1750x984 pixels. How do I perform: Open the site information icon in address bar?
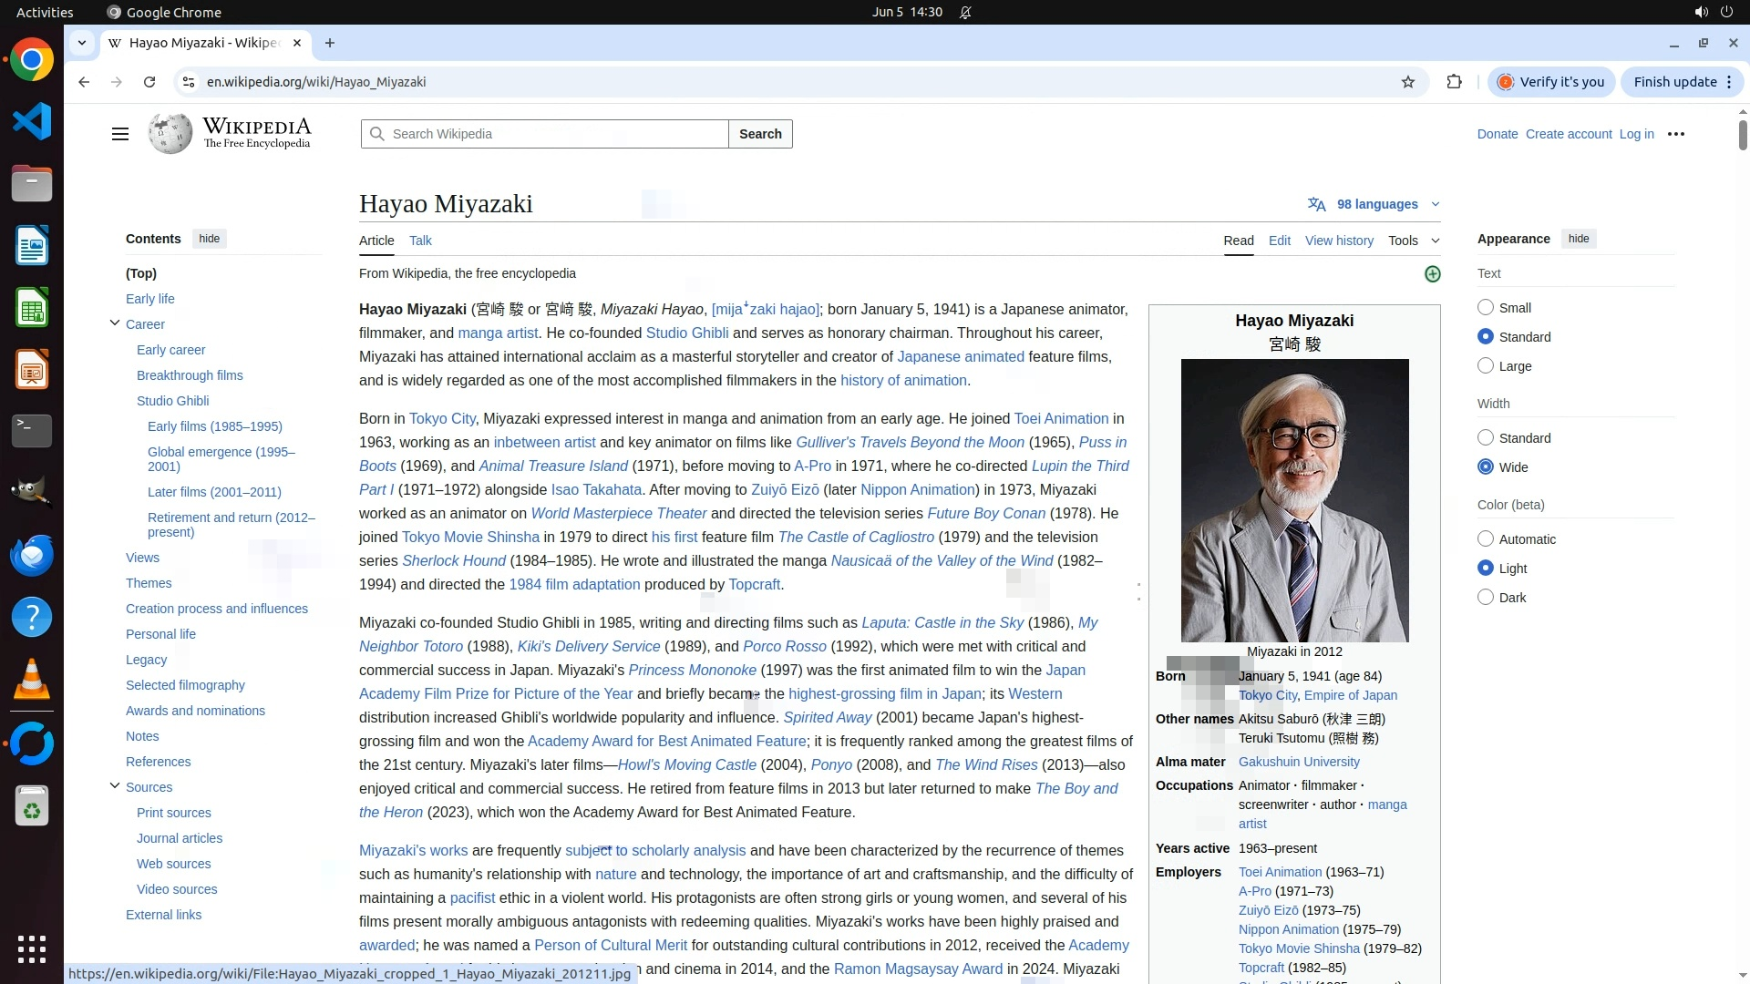189,82
